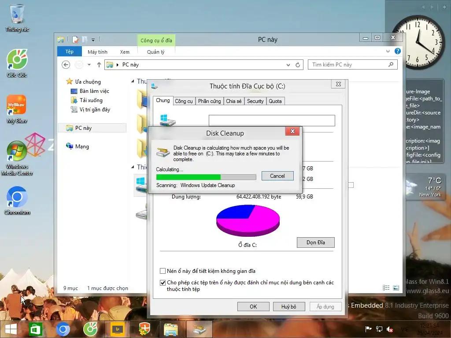Select Ưa chuộng in navigation pane
This screenshot has width=451, height=338.
point(84,81)
